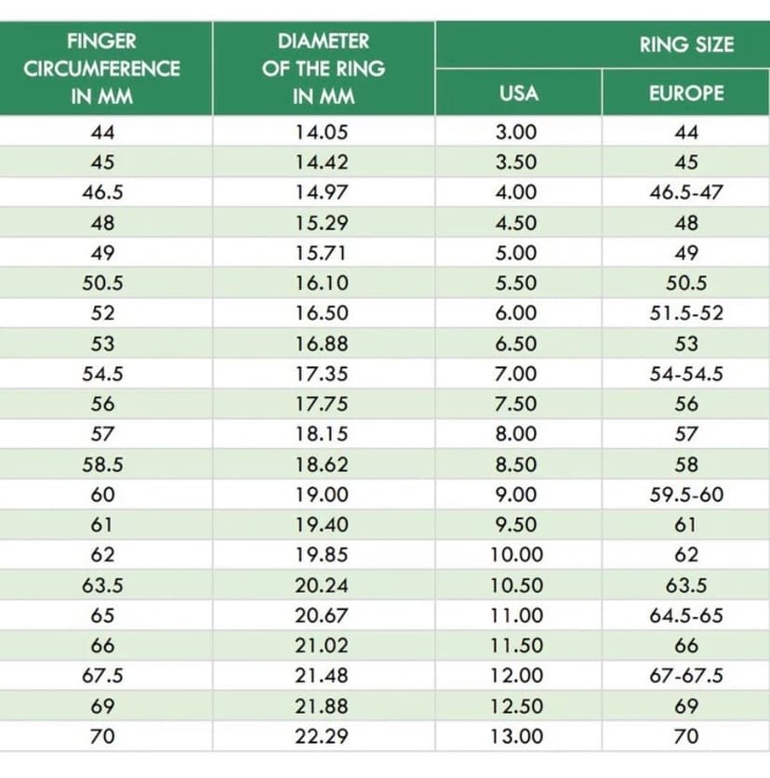Screen dimensions: 770x778
Task: Click diameter value 15.29
Action: (x=323, y=223)
